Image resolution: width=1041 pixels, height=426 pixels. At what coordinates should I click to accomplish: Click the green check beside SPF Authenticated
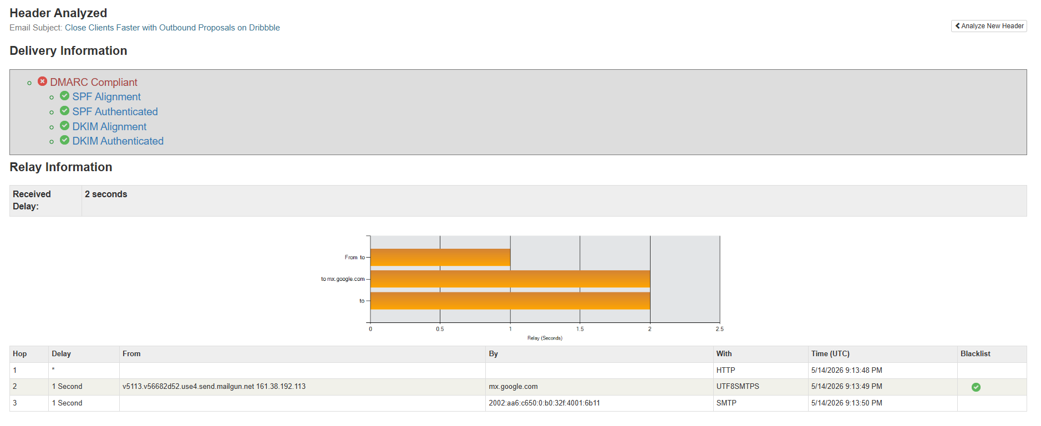coord(64,111)
